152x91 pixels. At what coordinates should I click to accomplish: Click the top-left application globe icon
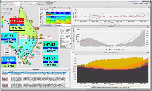2,3
